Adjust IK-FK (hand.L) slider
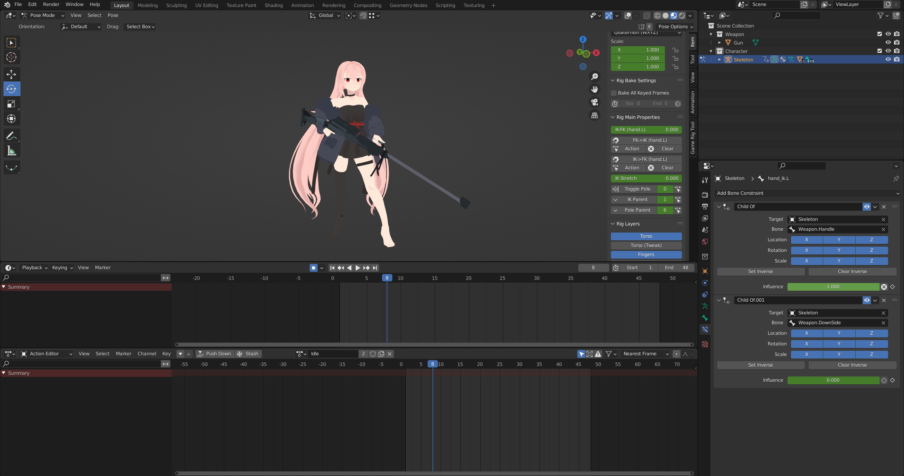 pyautogui.click(x=646, y=130)
